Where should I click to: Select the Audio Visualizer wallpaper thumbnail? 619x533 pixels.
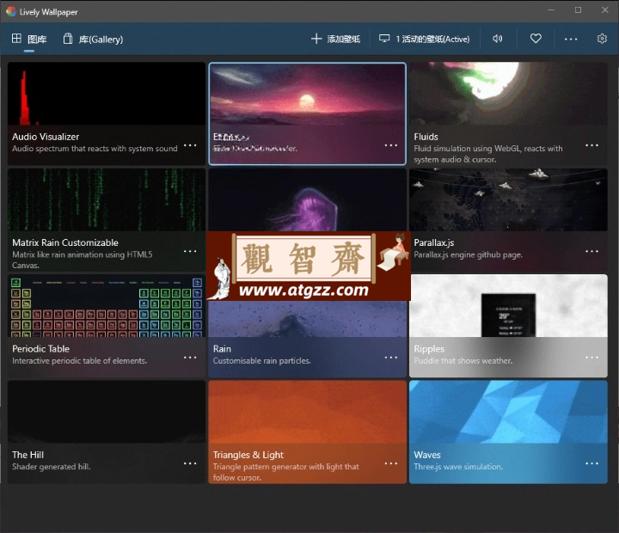point(107,94)
